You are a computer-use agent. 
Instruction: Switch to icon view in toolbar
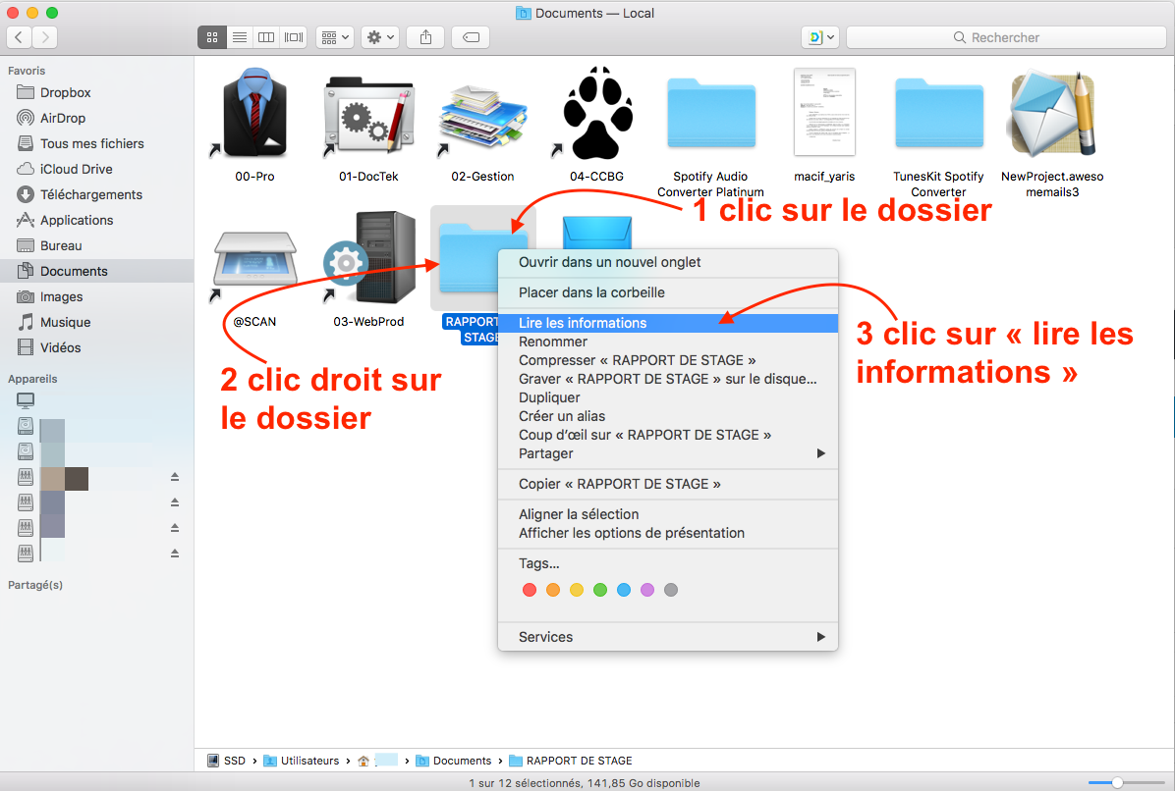coord(212,37)
